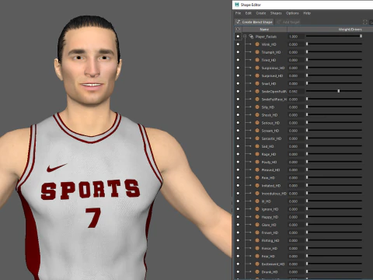The height and width of the screenshot is (280, 373).
Task: Click the Sarcastic_HD target icon
Action: pyautogui.click(x=257, y=138)
